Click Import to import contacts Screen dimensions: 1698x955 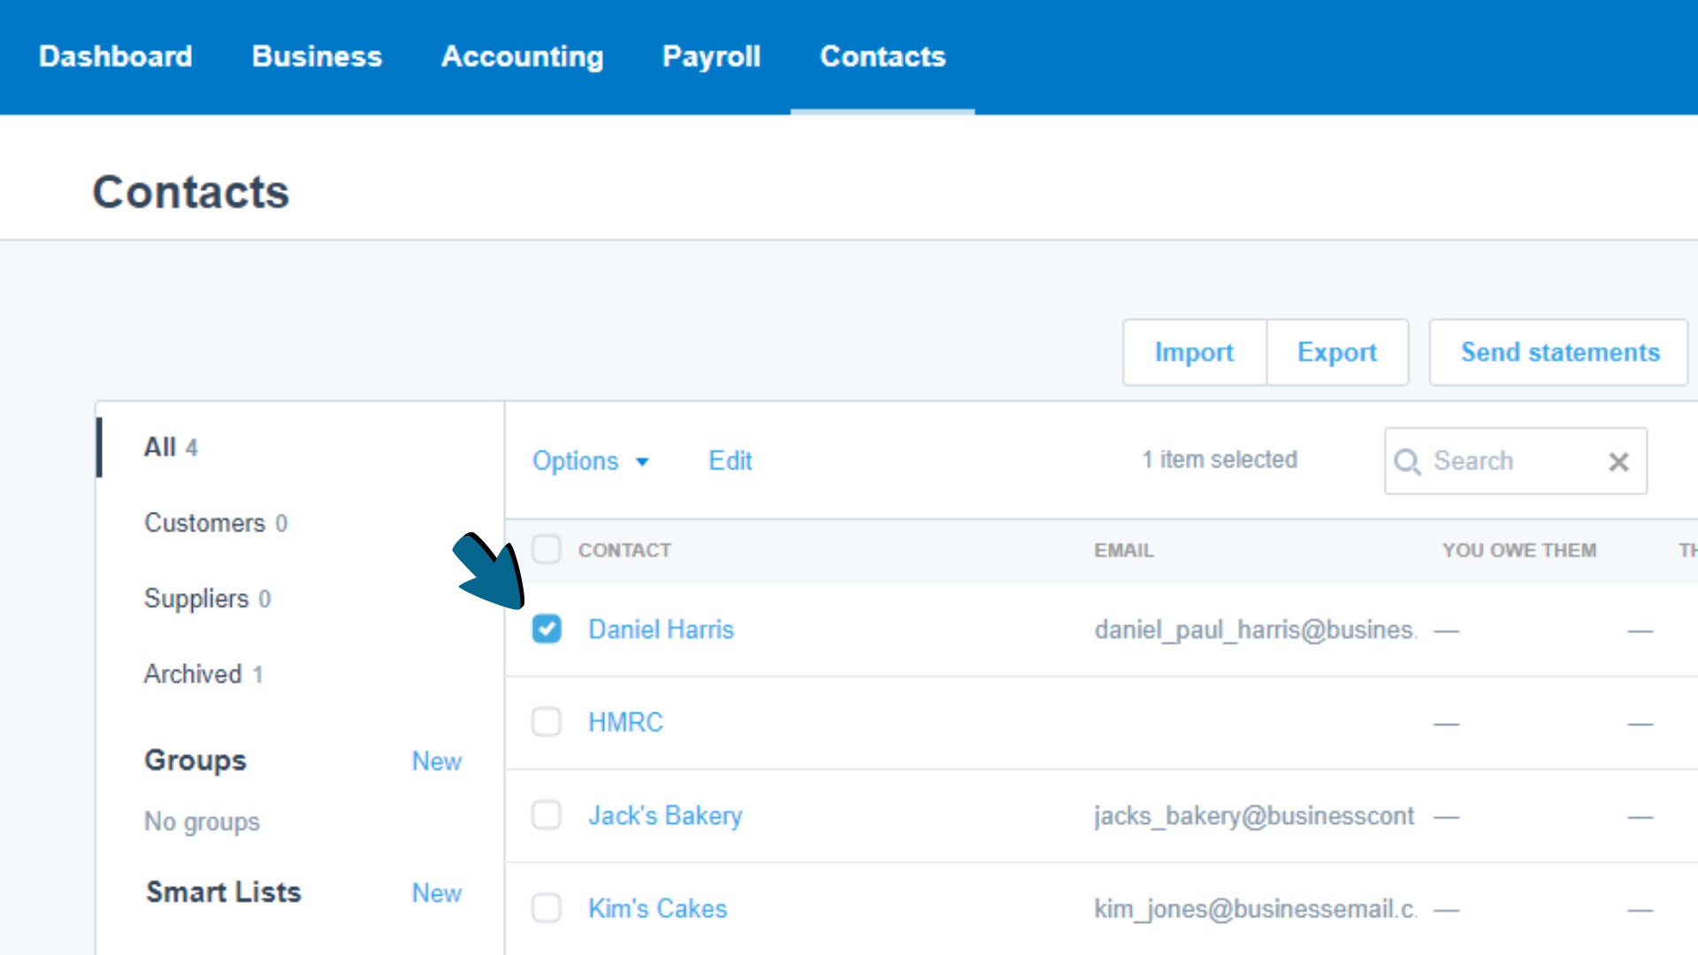[1195, 352]
